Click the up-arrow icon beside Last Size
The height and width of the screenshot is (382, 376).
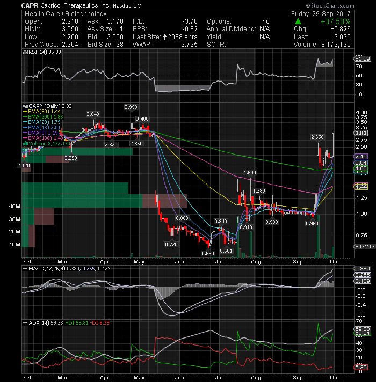pos(165,37)
